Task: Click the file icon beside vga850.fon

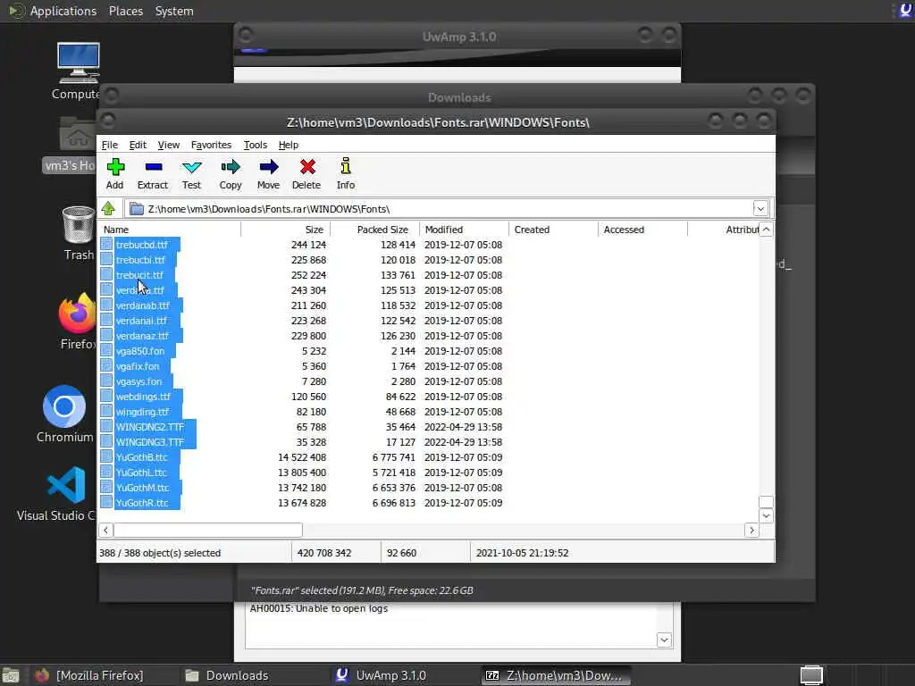Action: [106, 350]
